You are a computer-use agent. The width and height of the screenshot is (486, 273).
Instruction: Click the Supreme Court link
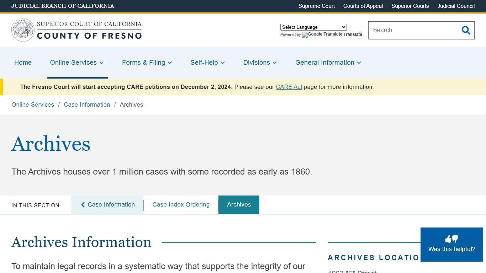coord(316,6)
